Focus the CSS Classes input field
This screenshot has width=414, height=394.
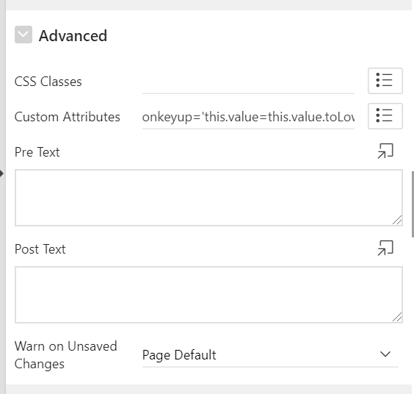[x=248, y=82]
